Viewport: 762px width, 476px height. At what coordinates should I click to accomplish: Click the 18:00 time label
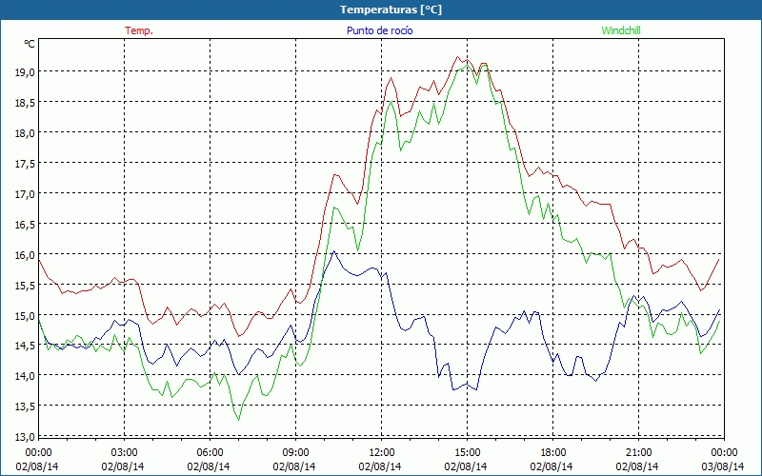(553, 453)
